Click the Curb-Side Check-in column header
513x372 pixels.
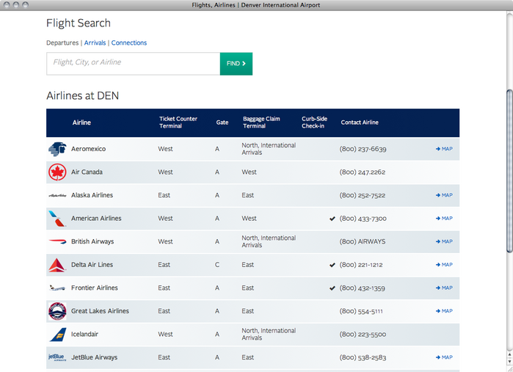tap(314, 123)
